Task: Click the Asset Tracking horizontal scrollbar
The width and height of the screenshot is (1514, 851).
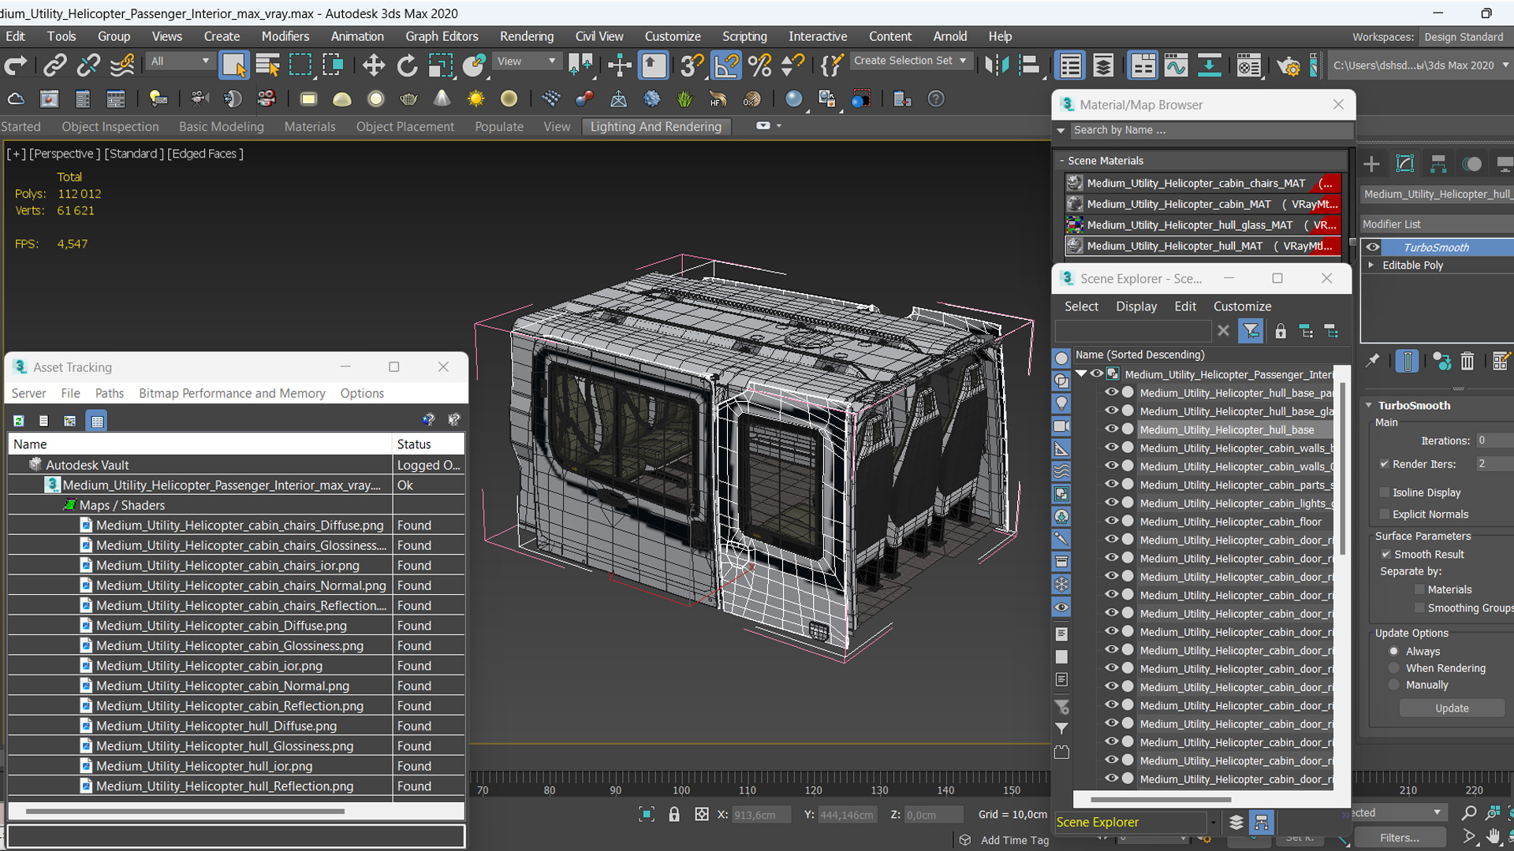Action: tap(185, 811)
